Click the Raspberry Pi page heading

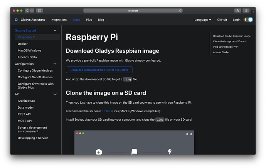(x=92, y=37)
